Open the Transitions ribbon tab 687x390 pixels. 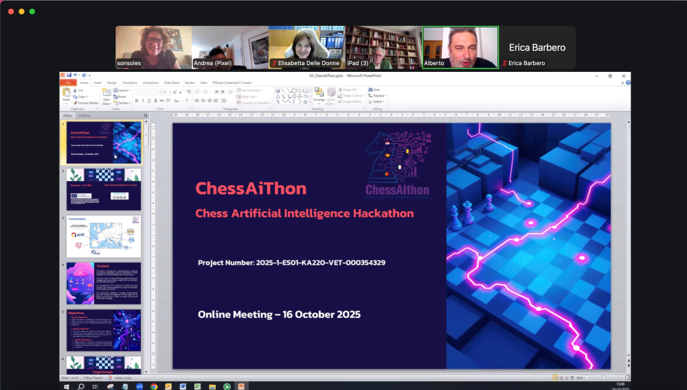pyautogui.click(x=130, y=82)
